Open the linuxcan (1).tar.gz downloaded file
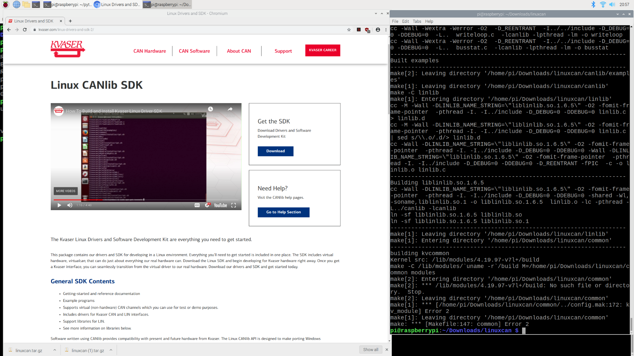Image resolution: width=634 pixels, height=356 pixels. coord(88,350)
